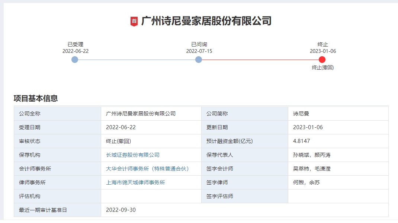Open 长城证券股份有限公司 sponsor link

pyautogui.click(x=132, y=155)
